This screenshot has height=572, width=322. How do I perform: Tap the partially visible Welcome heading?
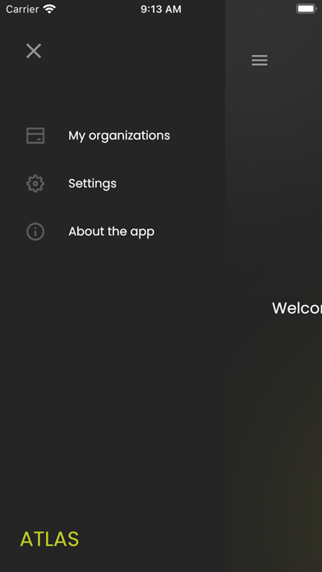pyautogui.click(x=297, y=309)
